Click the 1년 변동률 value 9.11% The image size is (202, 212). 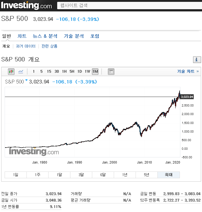click(x=56, y=207)
